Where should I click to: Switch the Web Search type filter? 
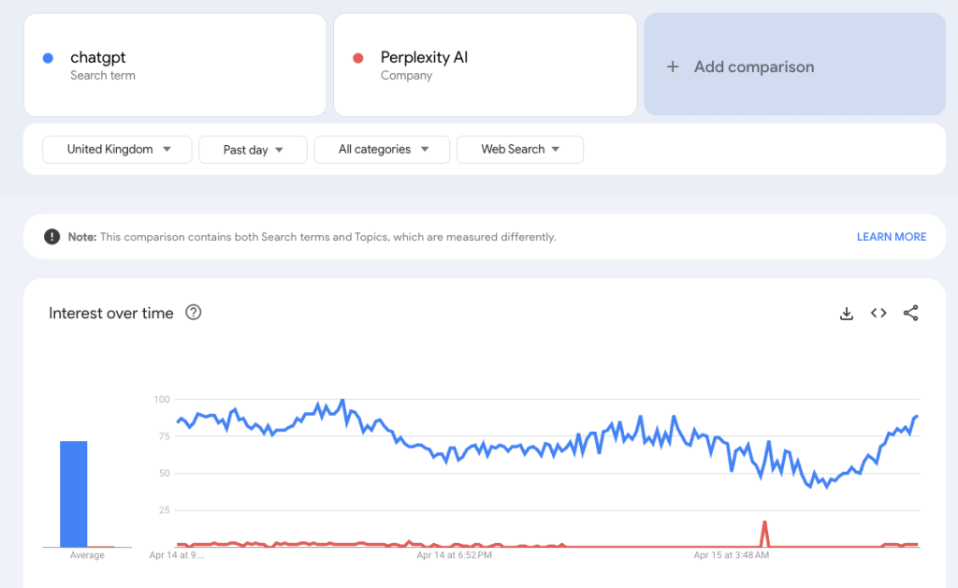520,149
